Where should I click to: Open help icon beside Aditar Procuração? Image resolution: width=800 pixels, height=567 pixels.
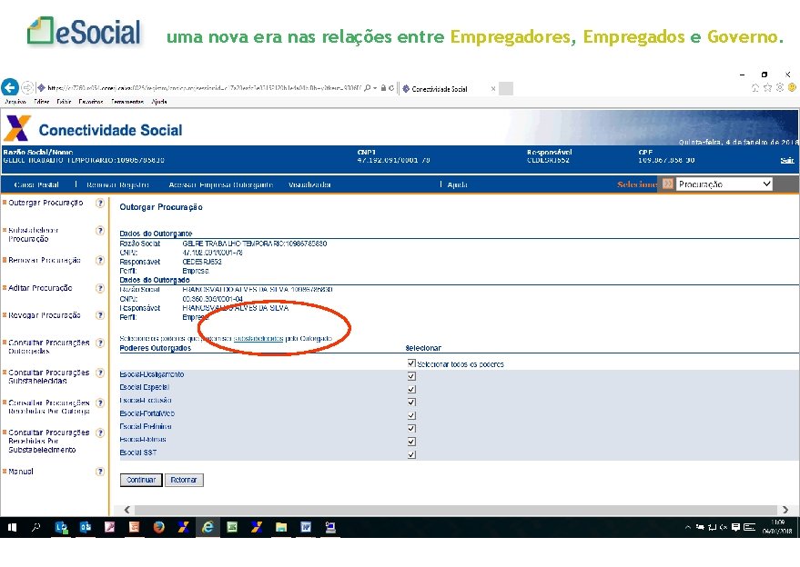[x=100, y=288]
